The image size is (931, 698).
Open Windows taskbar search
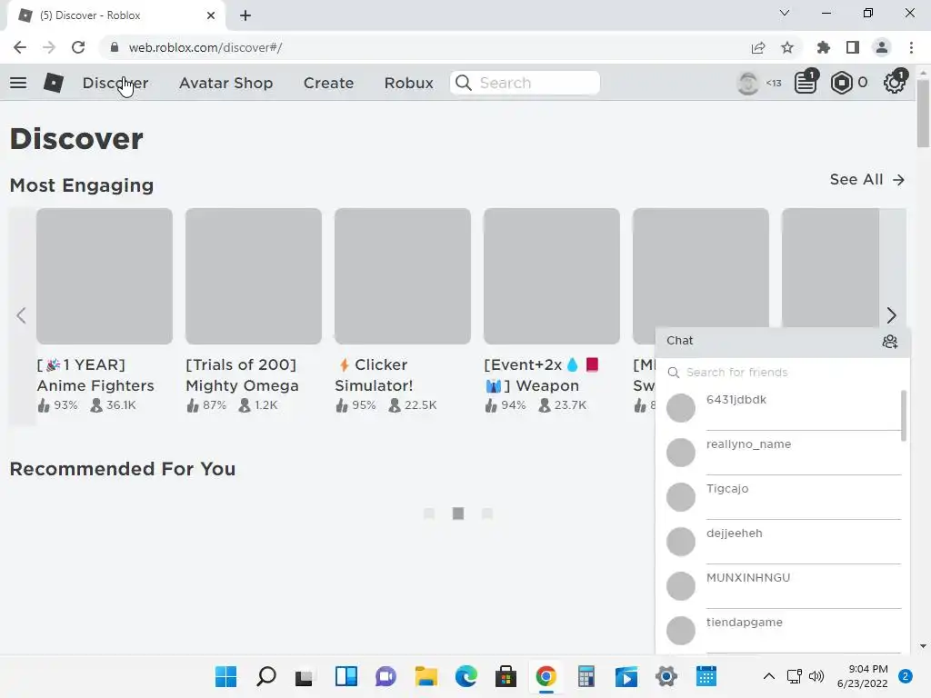point(266,676)
